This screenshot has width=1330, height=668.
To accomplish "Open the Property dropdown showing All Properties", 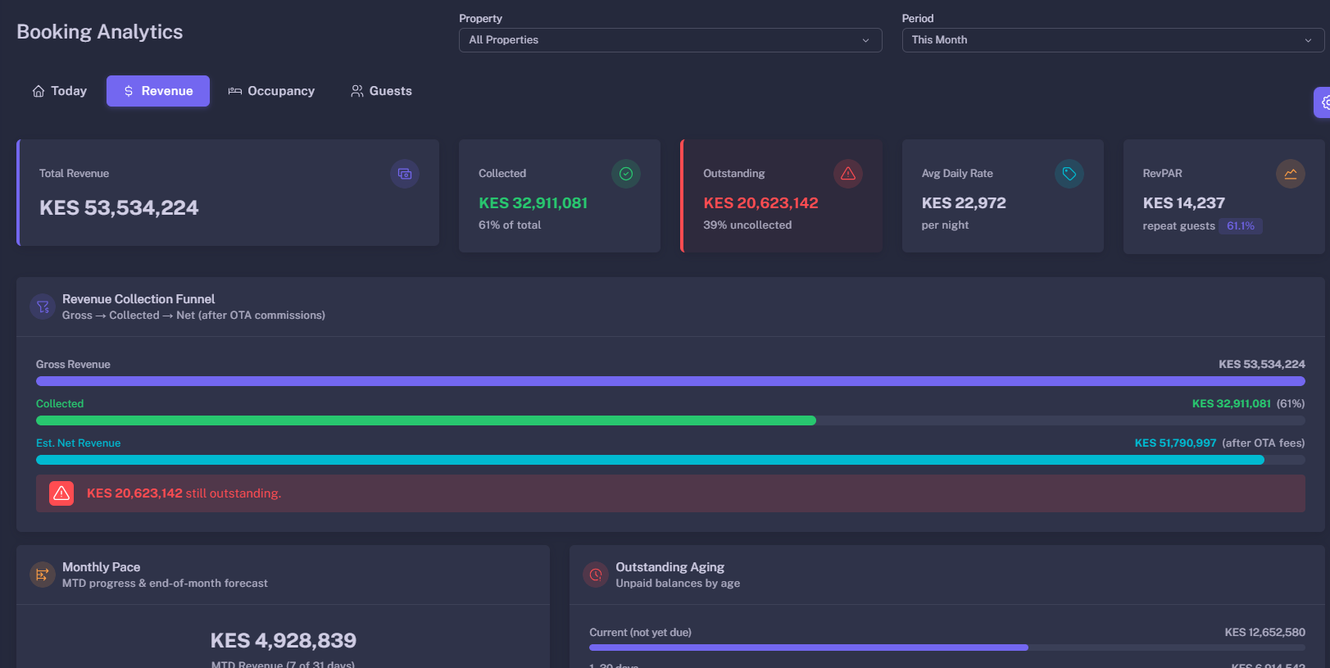I will pos(670,40).
